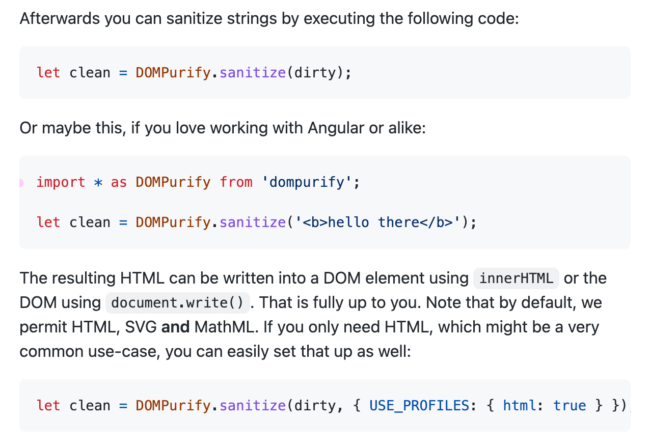Click the "let" keyword in the first code block
This screenshot has height=448, width=650.
[48, 73]
